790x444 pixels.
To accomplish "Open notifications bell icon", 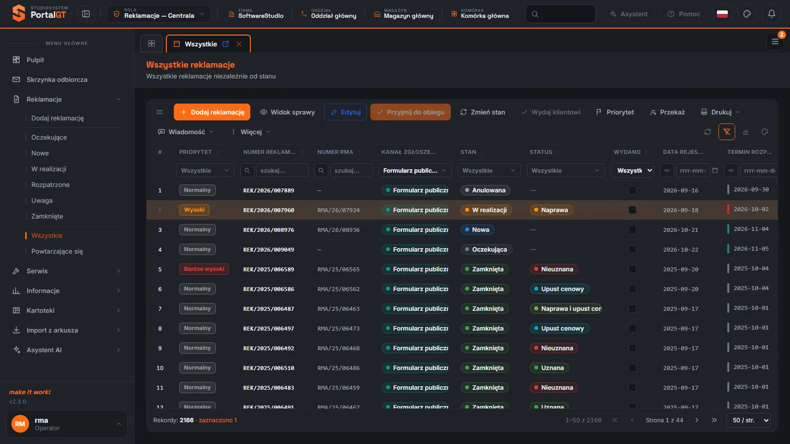I will pos(772,14).
